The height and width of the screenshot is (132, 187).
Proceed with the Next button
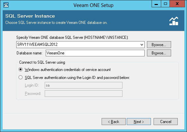pos(139,122)
